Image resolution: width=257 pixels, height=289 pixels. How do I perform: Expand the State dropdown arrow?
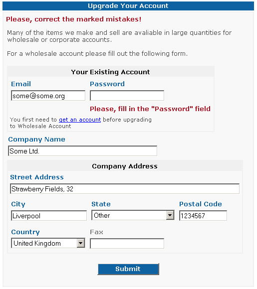[170, 215]
